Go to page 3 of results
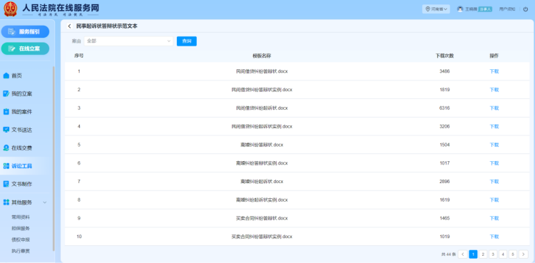Screen dimensions: 535x263 click(x=493, y=254)
